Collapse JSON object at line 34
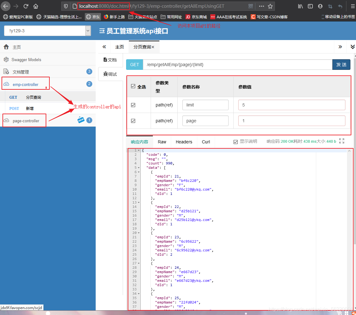 (x=139, y=294)
